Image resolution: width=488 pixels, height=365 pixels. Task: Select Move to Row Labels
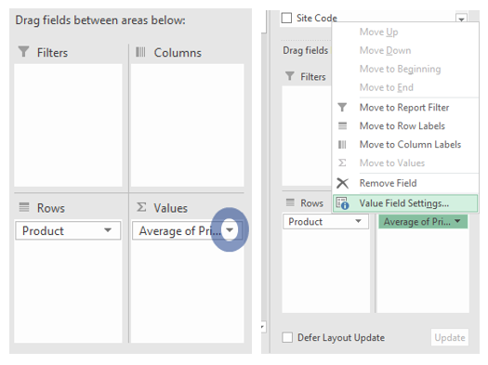click(x=402, y=125)
